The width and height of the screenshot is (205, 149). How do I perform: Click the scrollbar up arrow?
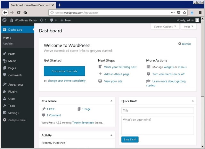pyautogui.click(x=202, y=19)
